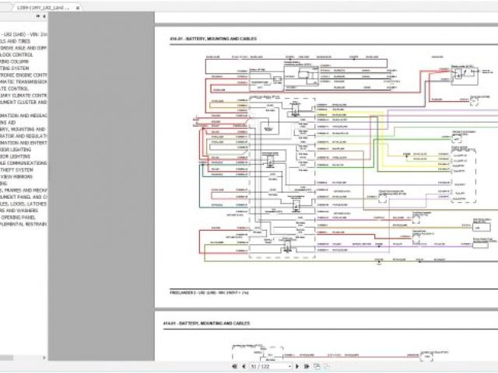Go to the previous page

pyautogui.click(x=244, y=366)
